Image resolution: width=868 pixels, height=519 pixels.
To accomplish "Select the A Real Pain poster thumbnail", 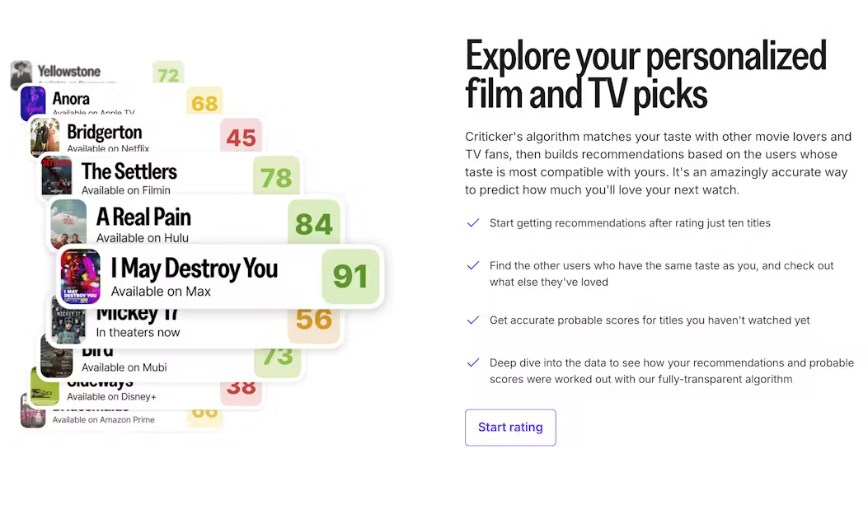I will [68, 222].
